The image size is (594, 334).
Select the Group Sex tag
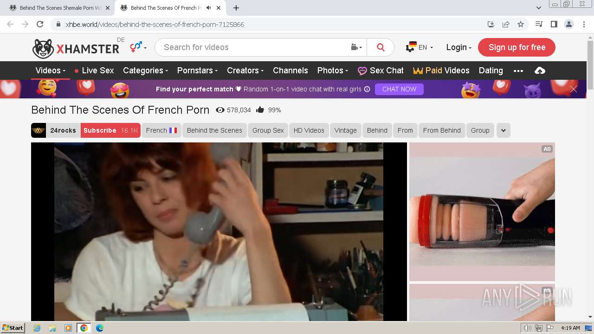[x=268, y=130]
